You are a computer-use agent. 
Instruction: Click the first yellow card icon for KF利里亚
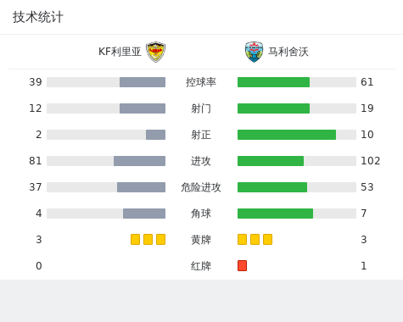tap(135, 239)
